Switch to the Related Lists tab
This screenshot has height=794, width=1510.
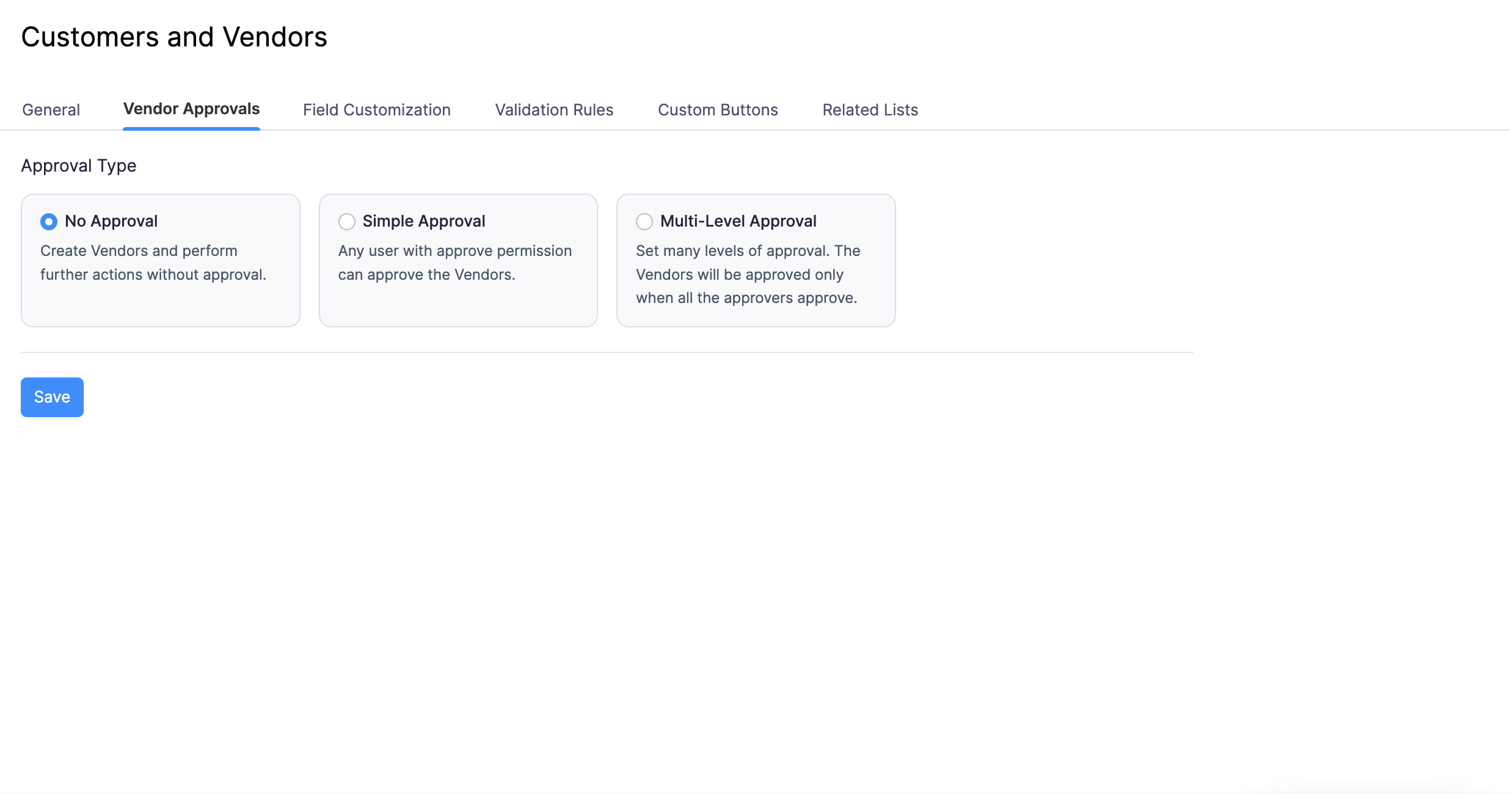click(870, 109)
